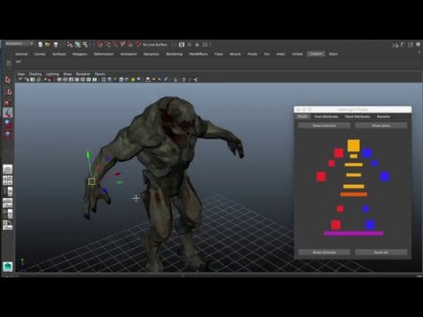Click last icon in viewport panel toolbar
The image size is (423, 317).
[x=195, y=79]
